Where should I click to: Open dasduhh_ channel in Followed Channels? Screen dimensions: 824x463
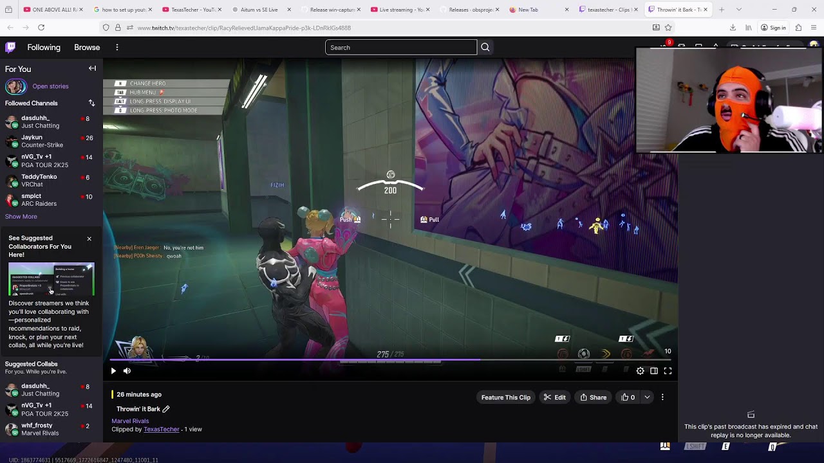coord(51,122)
